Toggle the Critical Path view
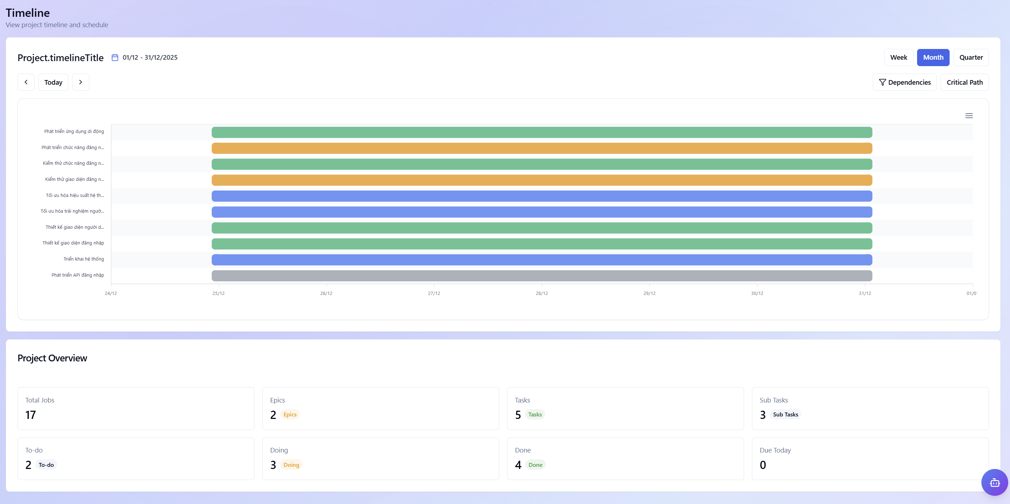This screenshot has height=504, width=1010. pyautogui.click(x=964, y=82)
